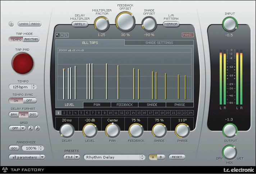Click the tap Feedback knob
The image size is (256, 174).
tap(136, 130)
